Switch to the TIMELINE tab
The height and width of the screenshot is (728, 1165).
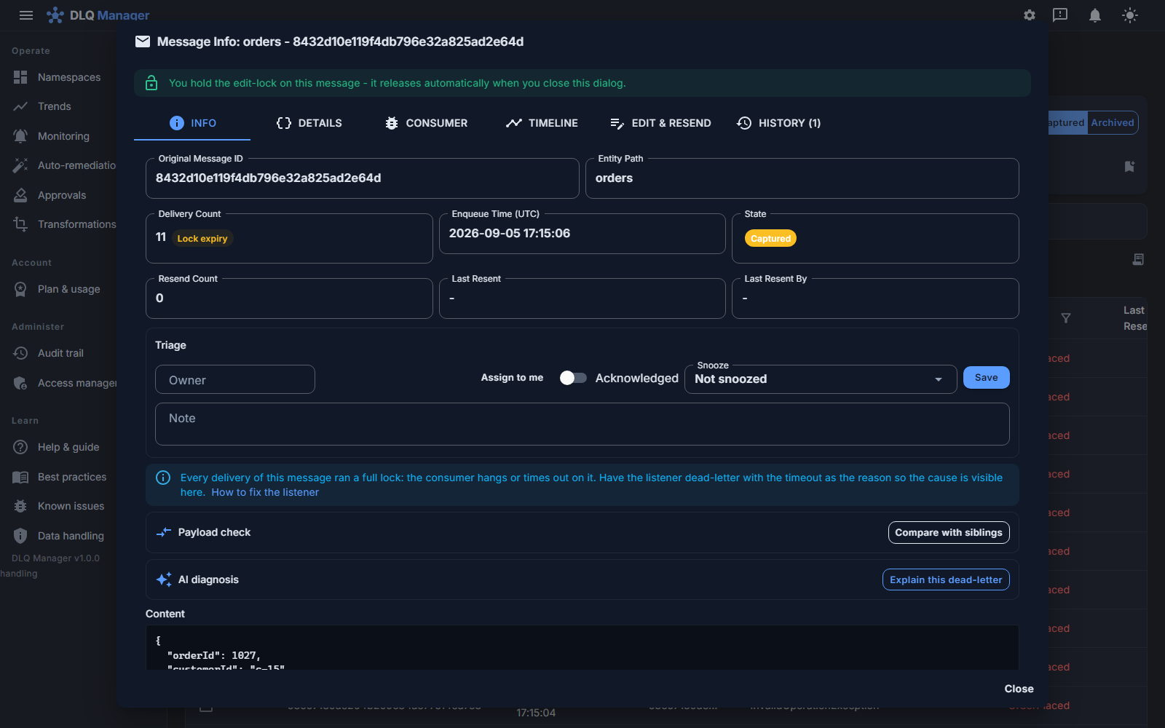(542, 123)
